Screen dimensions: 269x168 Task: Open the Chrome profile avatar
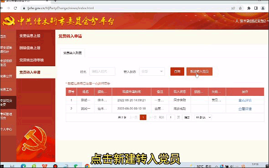(263, 8)
